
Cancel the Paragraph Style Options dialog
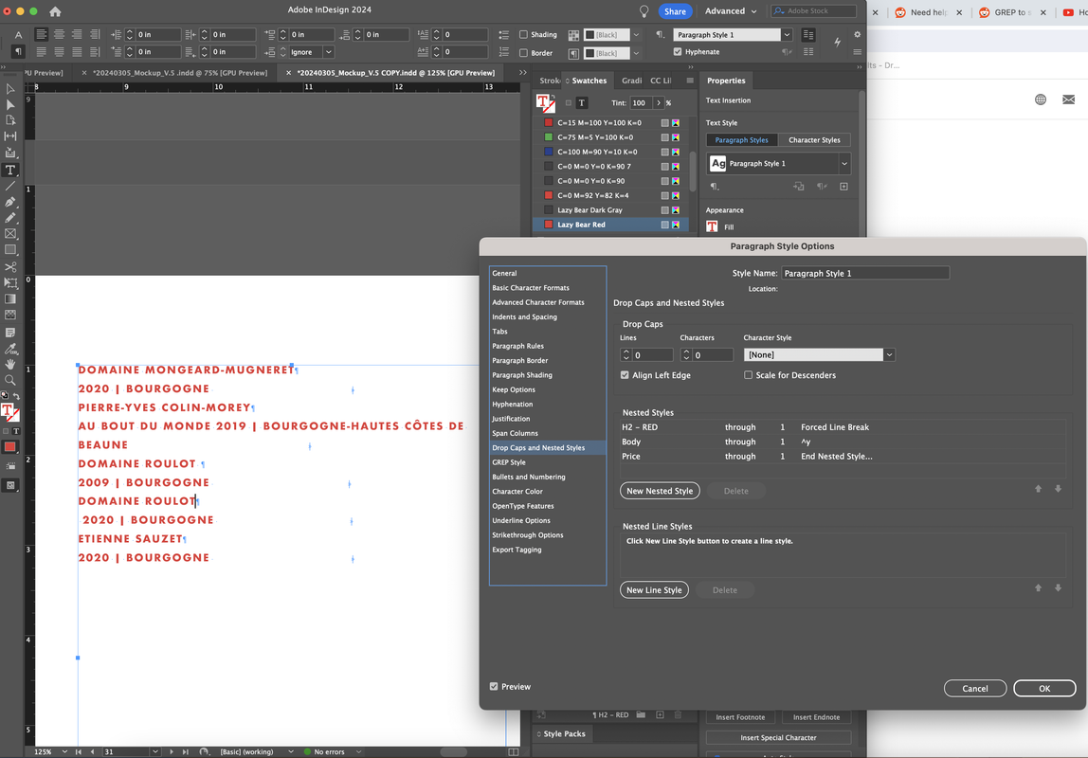coord(975,689)
